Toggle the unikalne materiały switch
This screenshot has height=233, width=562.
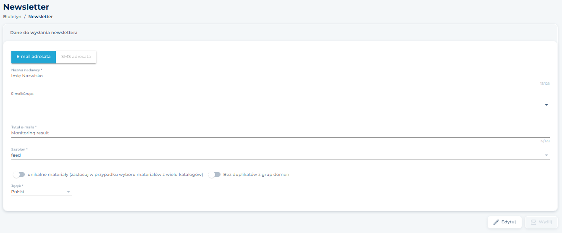click(19, 175)
